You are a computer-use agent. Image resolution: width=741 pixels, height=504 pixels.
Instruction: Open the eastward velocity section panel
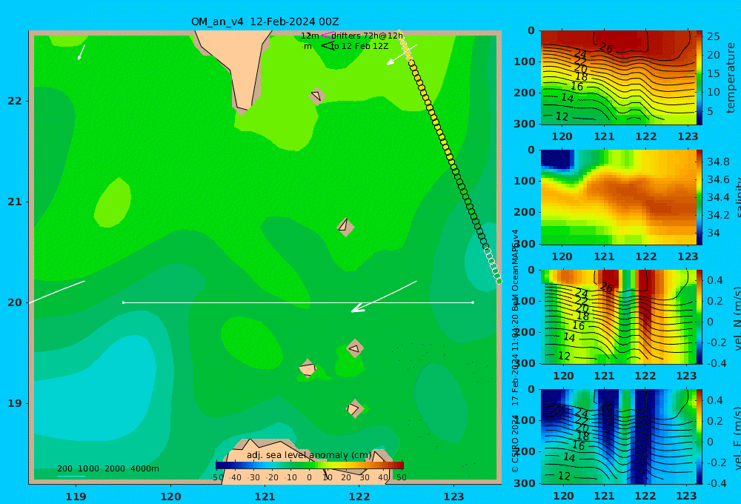point(618,437)
